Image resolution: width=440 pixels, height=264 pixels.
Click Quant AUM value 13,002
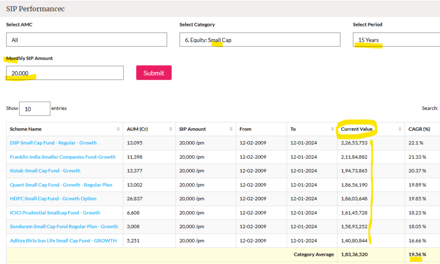134,185
